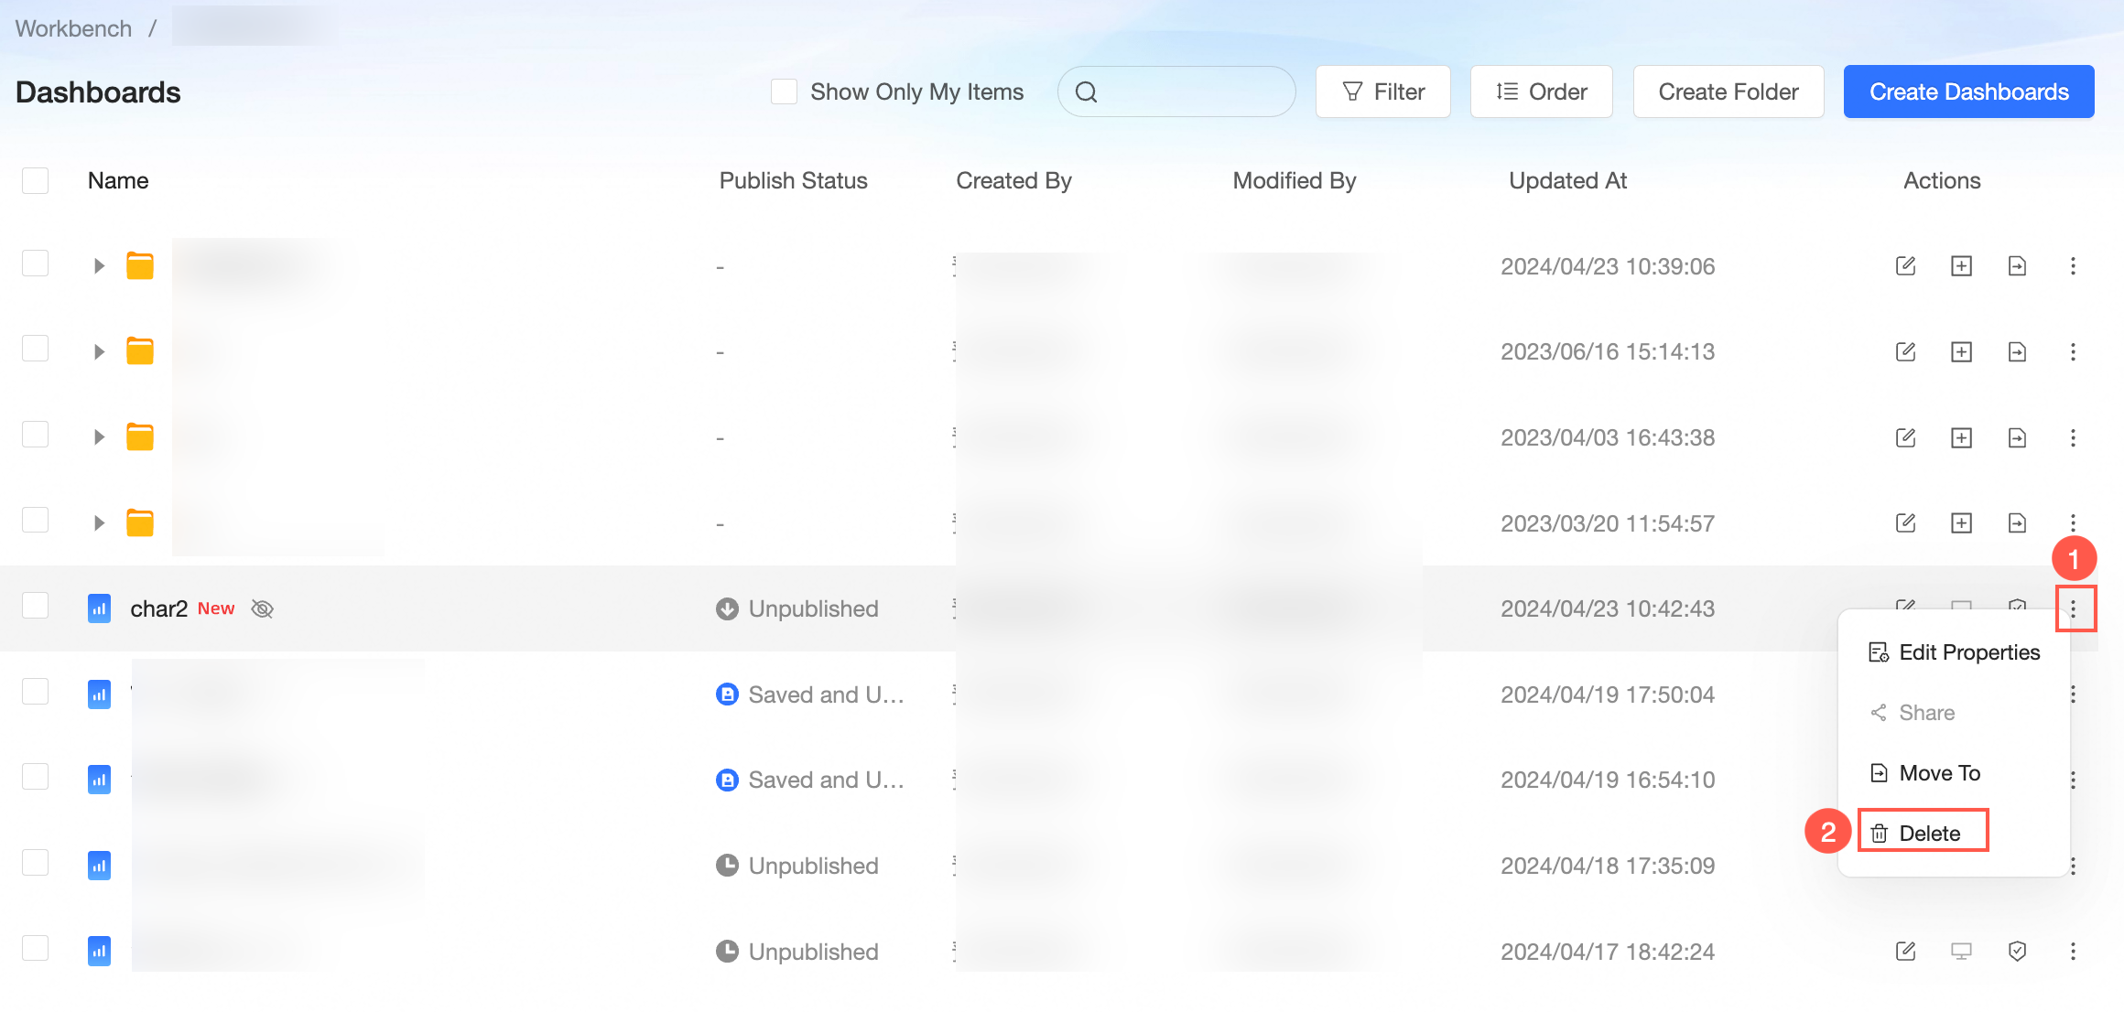The width and height of the screenshot is (2124, 1012).
Task: Click edit icon for 2024/04/23 10:39:06 folder
Action: point(1905,266)
